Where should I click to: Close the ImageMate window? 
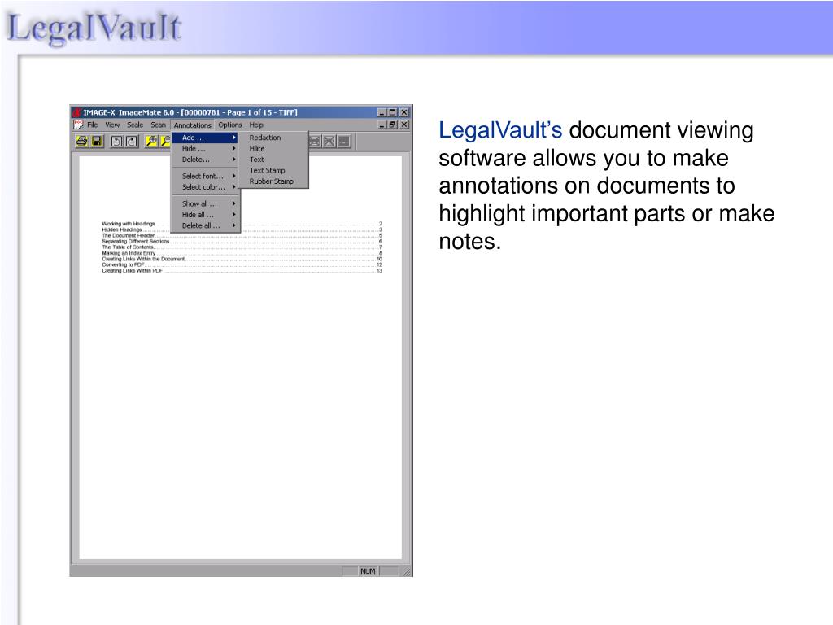click(403, 112)
